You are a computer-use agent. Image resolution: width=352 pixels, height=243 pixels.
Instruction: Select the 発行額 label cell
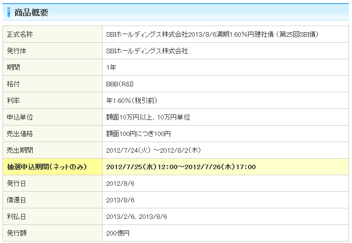point(53,233)
